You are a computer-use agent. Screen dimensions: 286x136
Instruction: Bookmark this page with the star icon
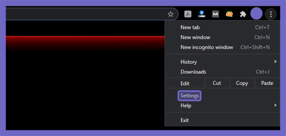pyautogui.click(x=171, y=14)
